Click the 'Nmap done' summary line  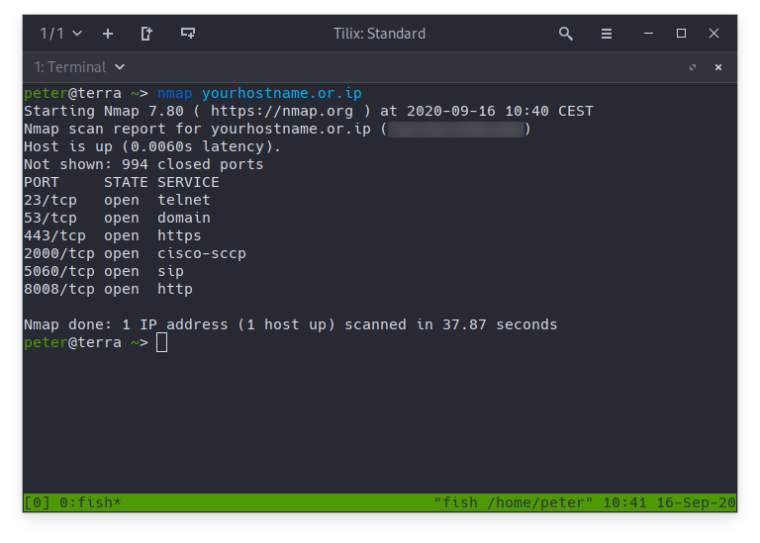tap(290, 324)
